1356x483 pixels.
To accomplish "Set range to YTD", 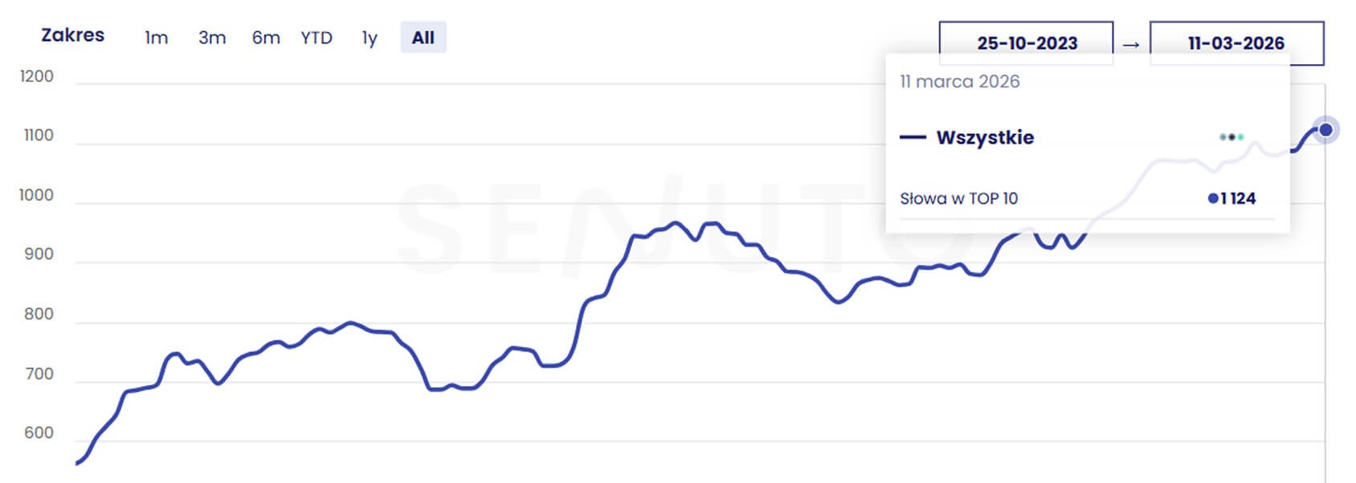I will 317,38.
